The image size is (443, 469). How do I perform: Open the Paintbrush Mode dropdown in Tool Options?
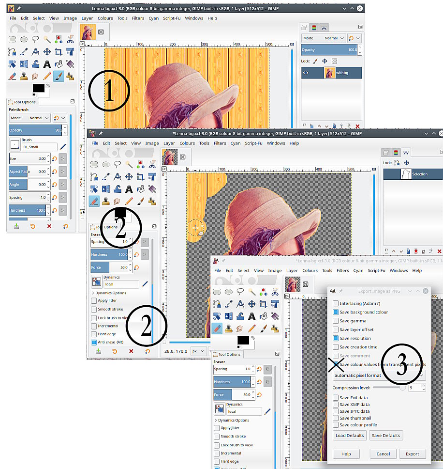coord(30,118)
